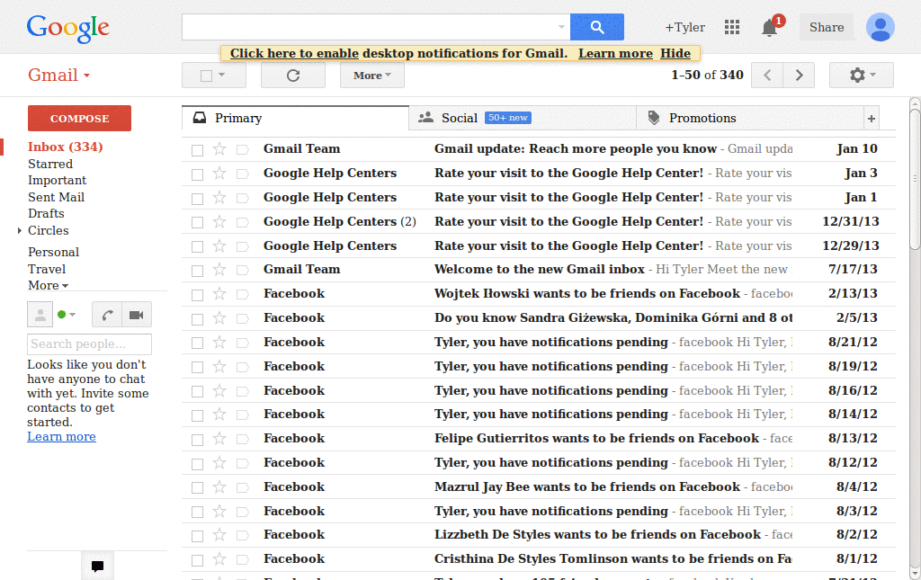
Task: Open the notifications bell
Action: (x=770, y=28)
